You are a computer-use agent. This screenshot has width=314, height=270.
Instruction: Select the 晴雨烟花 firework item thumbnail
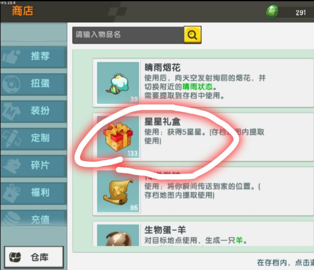(118, 83)
